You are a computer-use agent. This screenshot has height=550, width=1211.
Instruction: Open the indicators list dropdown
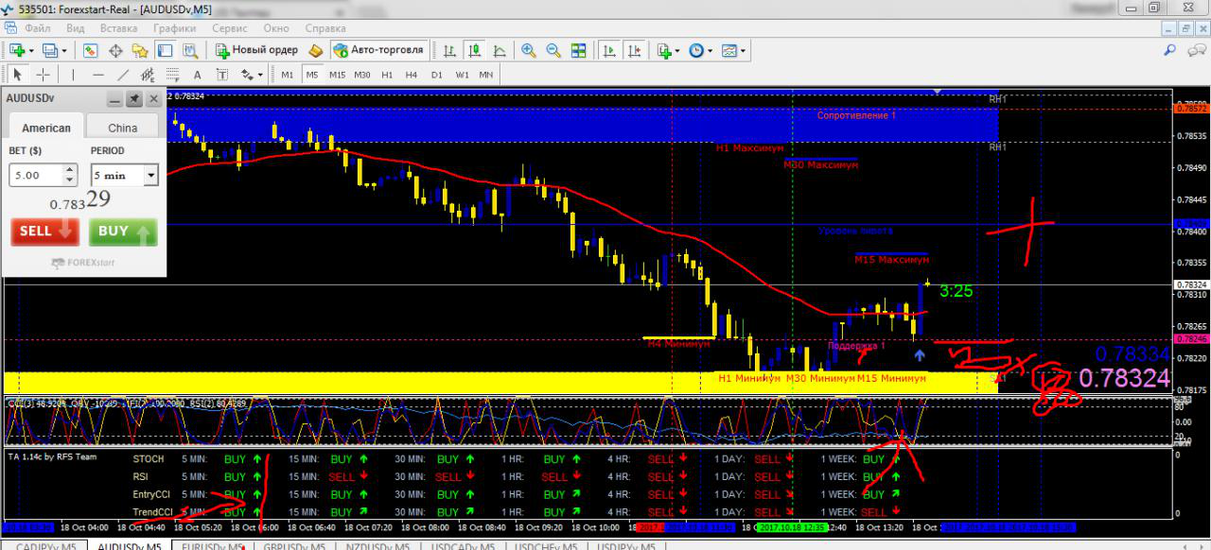(678, 51)
